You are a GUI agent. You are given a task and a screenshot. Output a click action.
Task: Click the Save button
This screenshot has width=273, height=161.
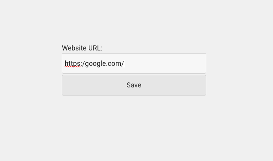[x=134, y=85]
